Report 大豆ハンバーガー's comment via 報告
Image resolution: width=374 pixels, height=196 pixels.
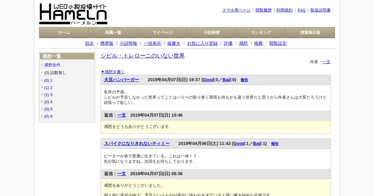[x=244, y=80]
